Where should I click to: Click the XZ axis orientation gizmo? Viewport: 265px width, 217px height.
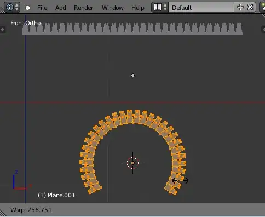[22, 180]
